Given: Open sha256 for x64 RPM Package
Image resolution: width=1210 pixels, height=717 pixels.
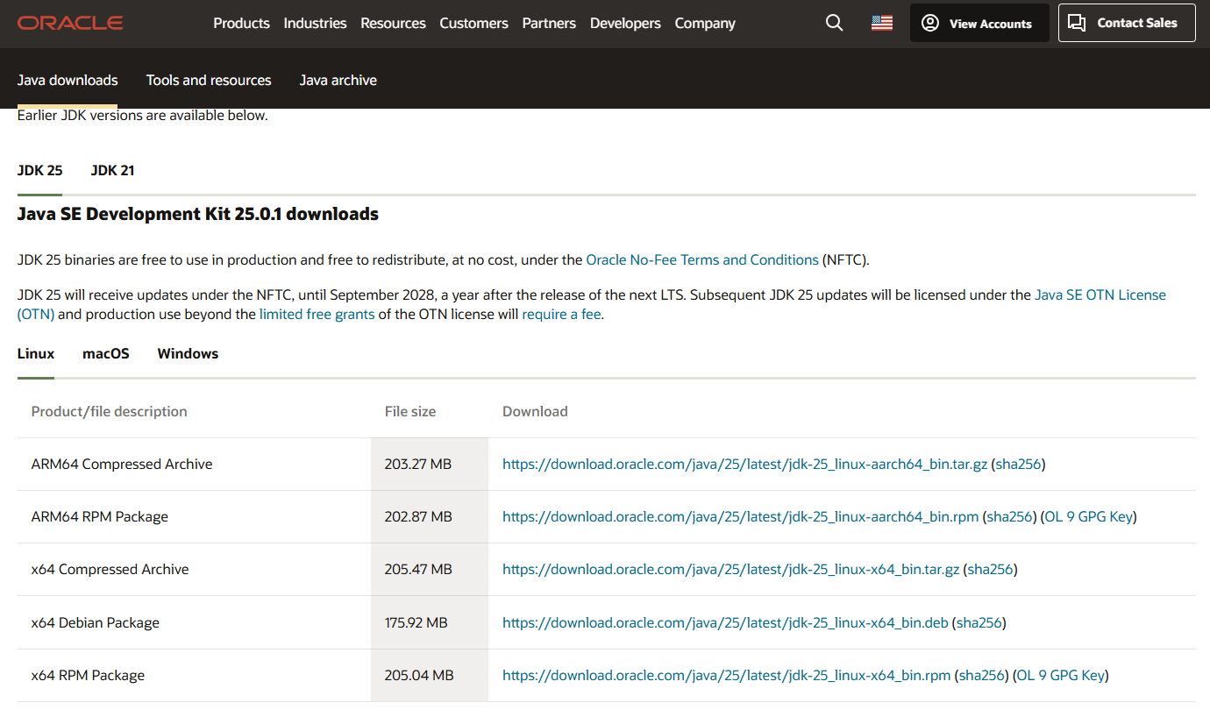Looking at the screenshot, I should (x=982, y=675).
